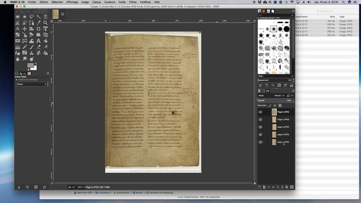
Task: Open the Fichier menu
Action: (32, 2)
